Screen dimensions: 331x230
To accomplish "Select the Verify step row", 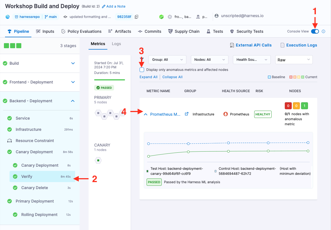I will 42,176.
